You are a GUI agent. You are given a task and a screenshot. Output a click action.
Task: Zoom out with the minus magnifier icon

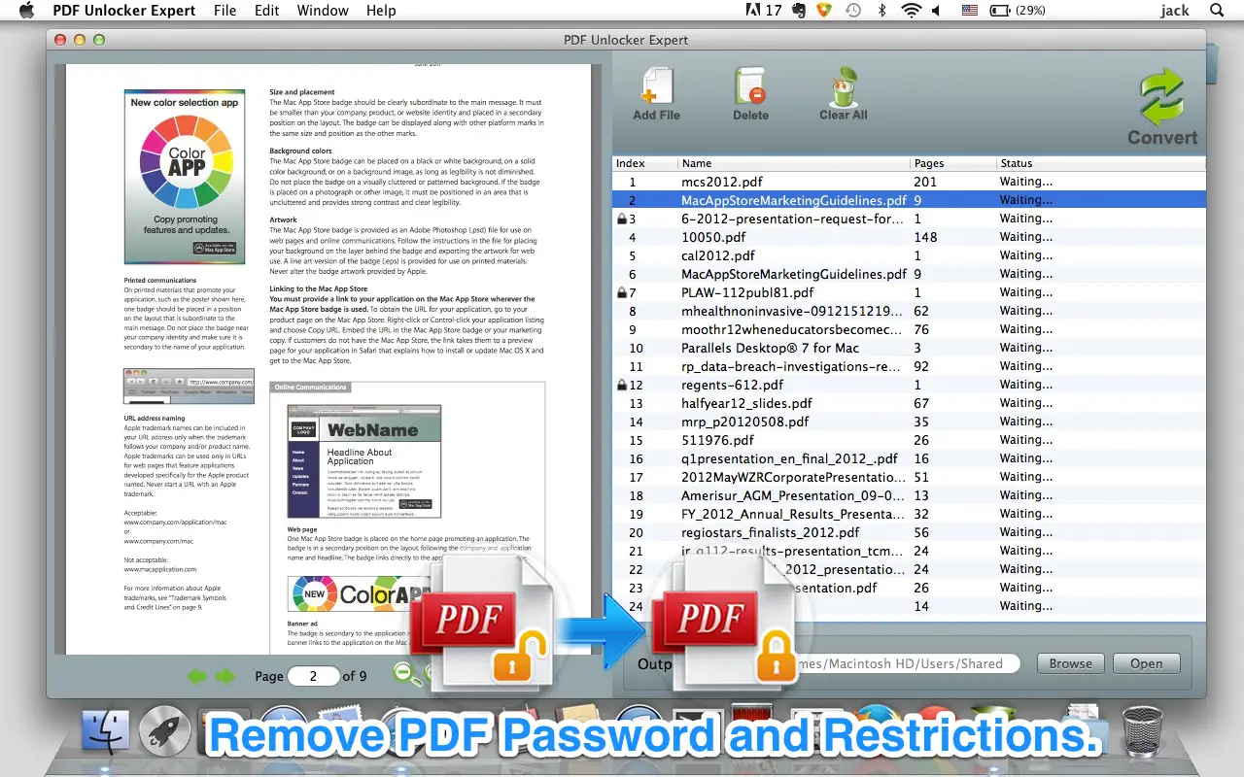[404, 673]
